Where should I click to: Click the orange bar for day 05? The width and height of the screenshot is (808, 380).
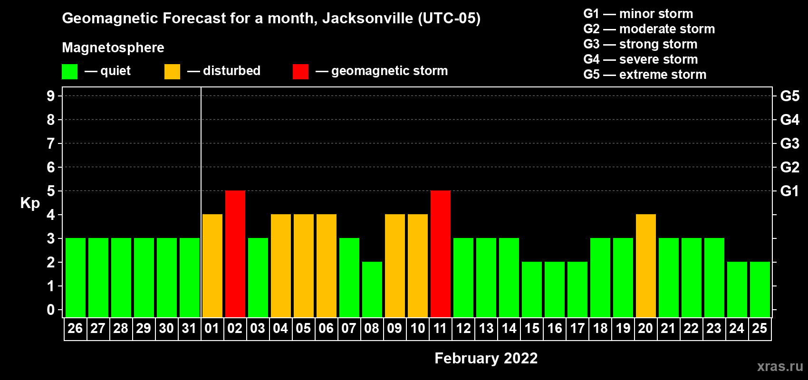click(x=304, y=266)
